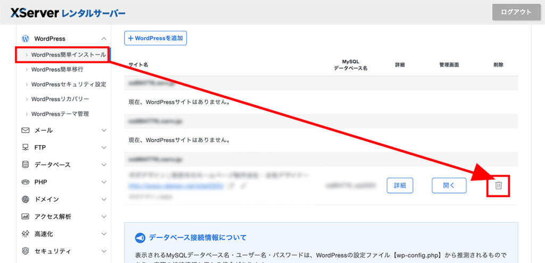Select the メール sidebar label
Image resolution: width=545 pixels, height=263 pixels.
[x=44, y=130]
